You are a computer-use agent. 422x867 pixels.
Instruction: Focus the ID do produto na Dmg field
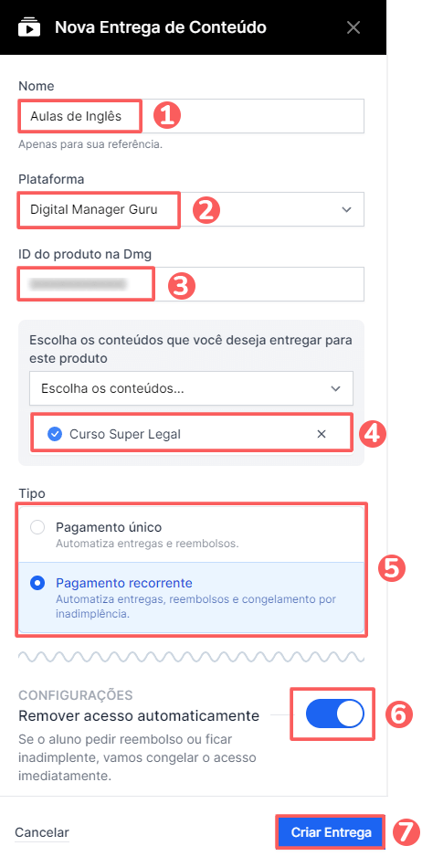pos(192,284)
